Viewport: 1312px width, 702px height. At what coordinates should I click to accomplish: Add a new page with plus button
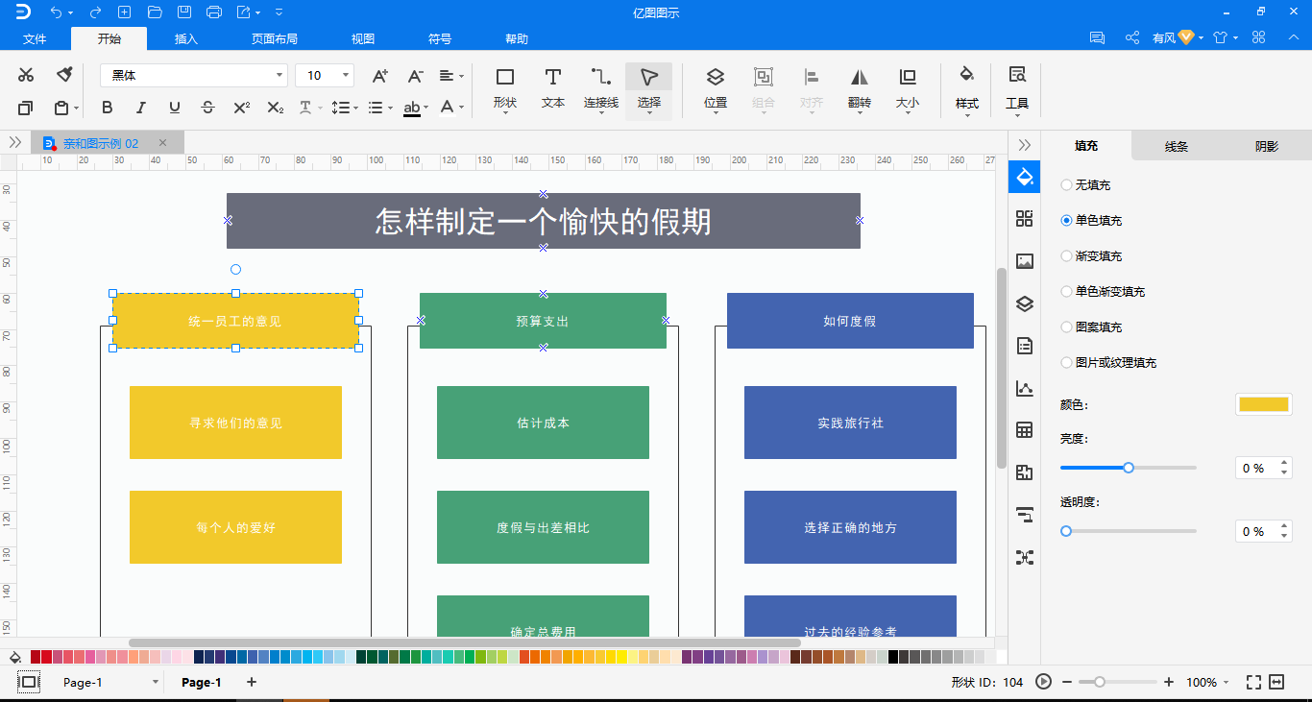click(x=252, y=682)
